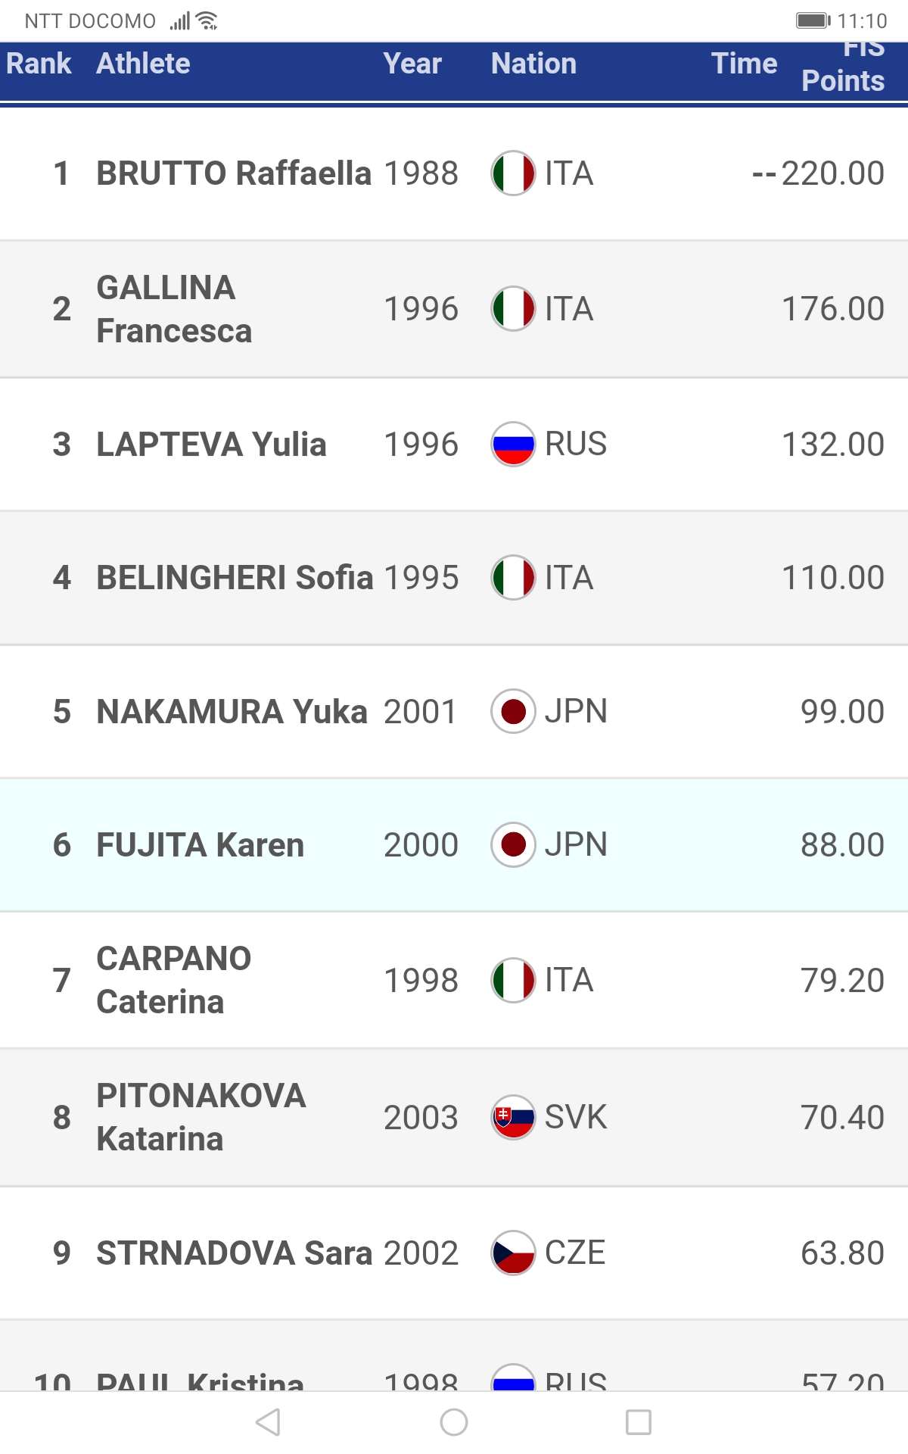Click the Nation column header
The image size is (908, 1454).
pos(533,64)
